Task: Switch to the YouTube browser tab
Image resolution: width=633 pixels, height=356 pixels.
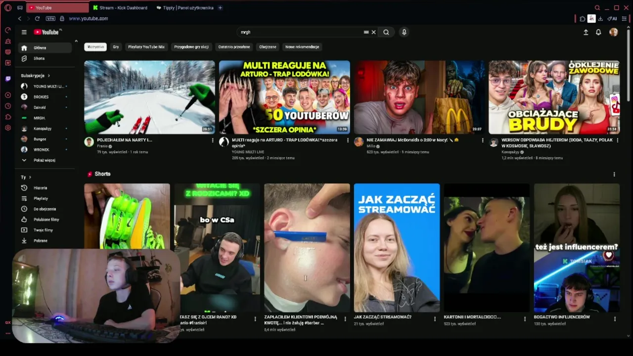Action: click(57, 8)
